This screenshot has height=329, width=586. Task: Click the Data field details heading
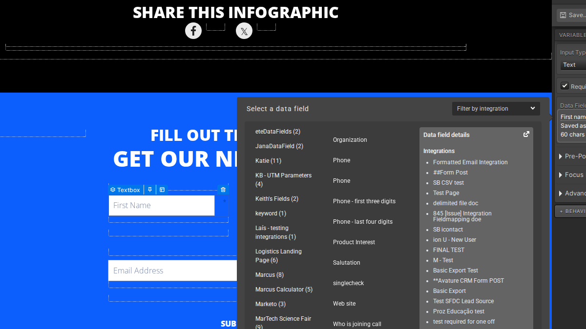pos(446,135)
